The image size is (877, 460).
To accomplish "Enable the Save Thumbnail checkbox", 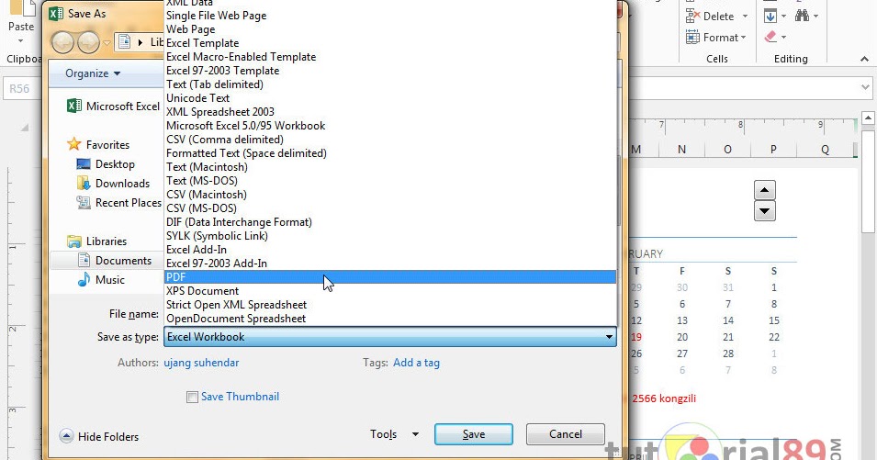I will click(192, 397).
